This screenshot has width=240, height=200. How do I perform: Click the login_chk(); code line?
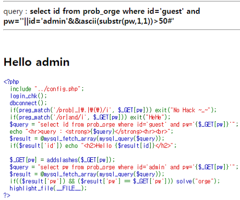pyautogui.click(x=28, y=96)
